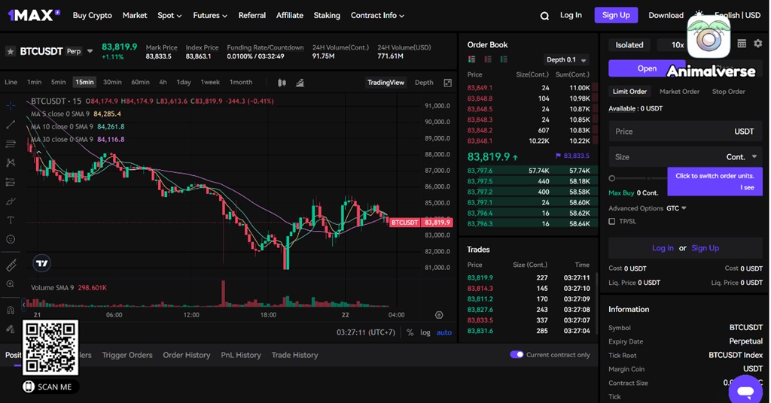Click the Price input field
This screenshot has height=403, width=771.
click(685, 132)
